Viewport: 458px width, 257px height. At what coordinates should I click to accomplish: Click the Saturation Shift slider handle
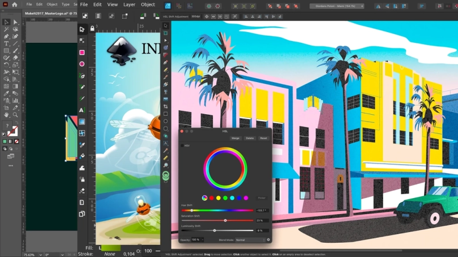pyautogui.click(x=225, y=220)
